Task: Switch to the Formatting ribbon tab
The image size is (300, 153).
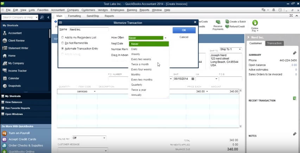Action: 75,16
